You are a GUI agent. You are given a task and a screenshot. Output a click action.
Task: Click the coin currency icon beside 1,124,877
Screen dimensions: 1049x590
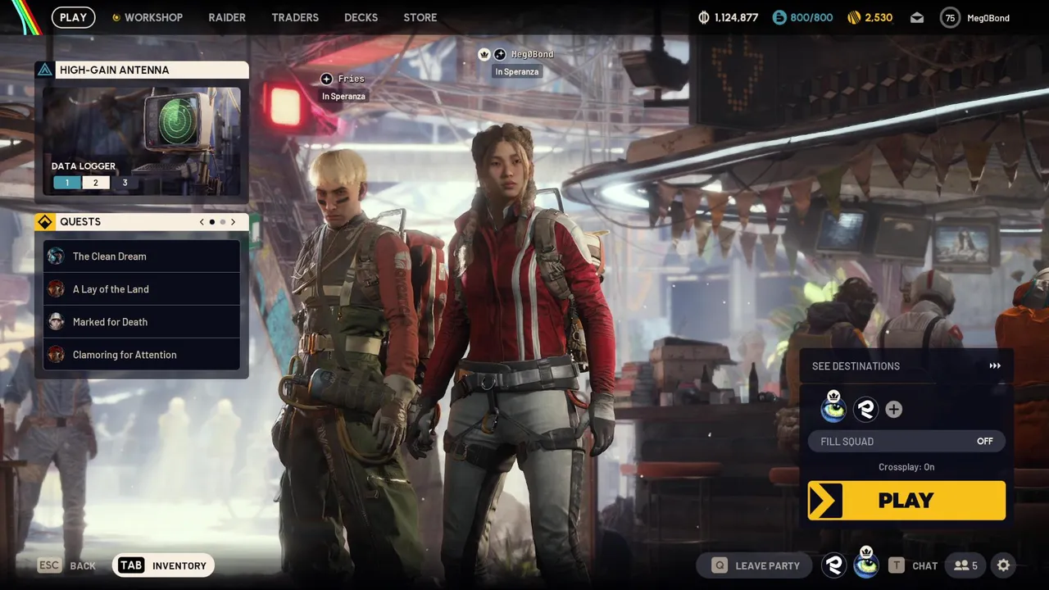point(703,17)
